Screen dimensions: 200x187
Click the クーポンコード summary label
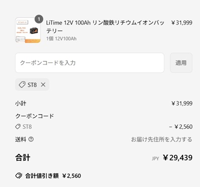tap(34, 116)
